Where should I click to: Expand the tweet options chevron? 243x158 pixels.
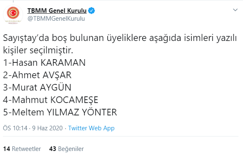(235, 10)
